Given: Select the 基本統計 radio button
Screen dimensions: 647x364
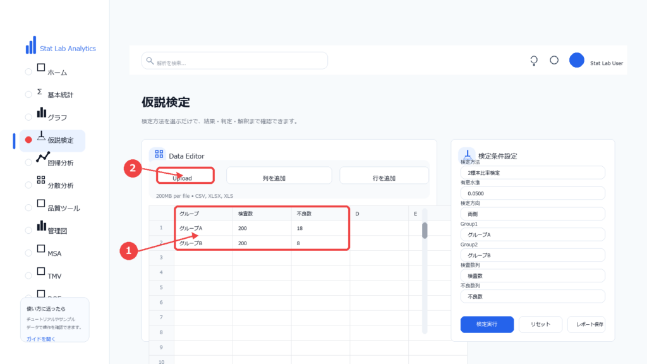Looking at the screenshot, I should pyautogui.click(x=28, y=95).
